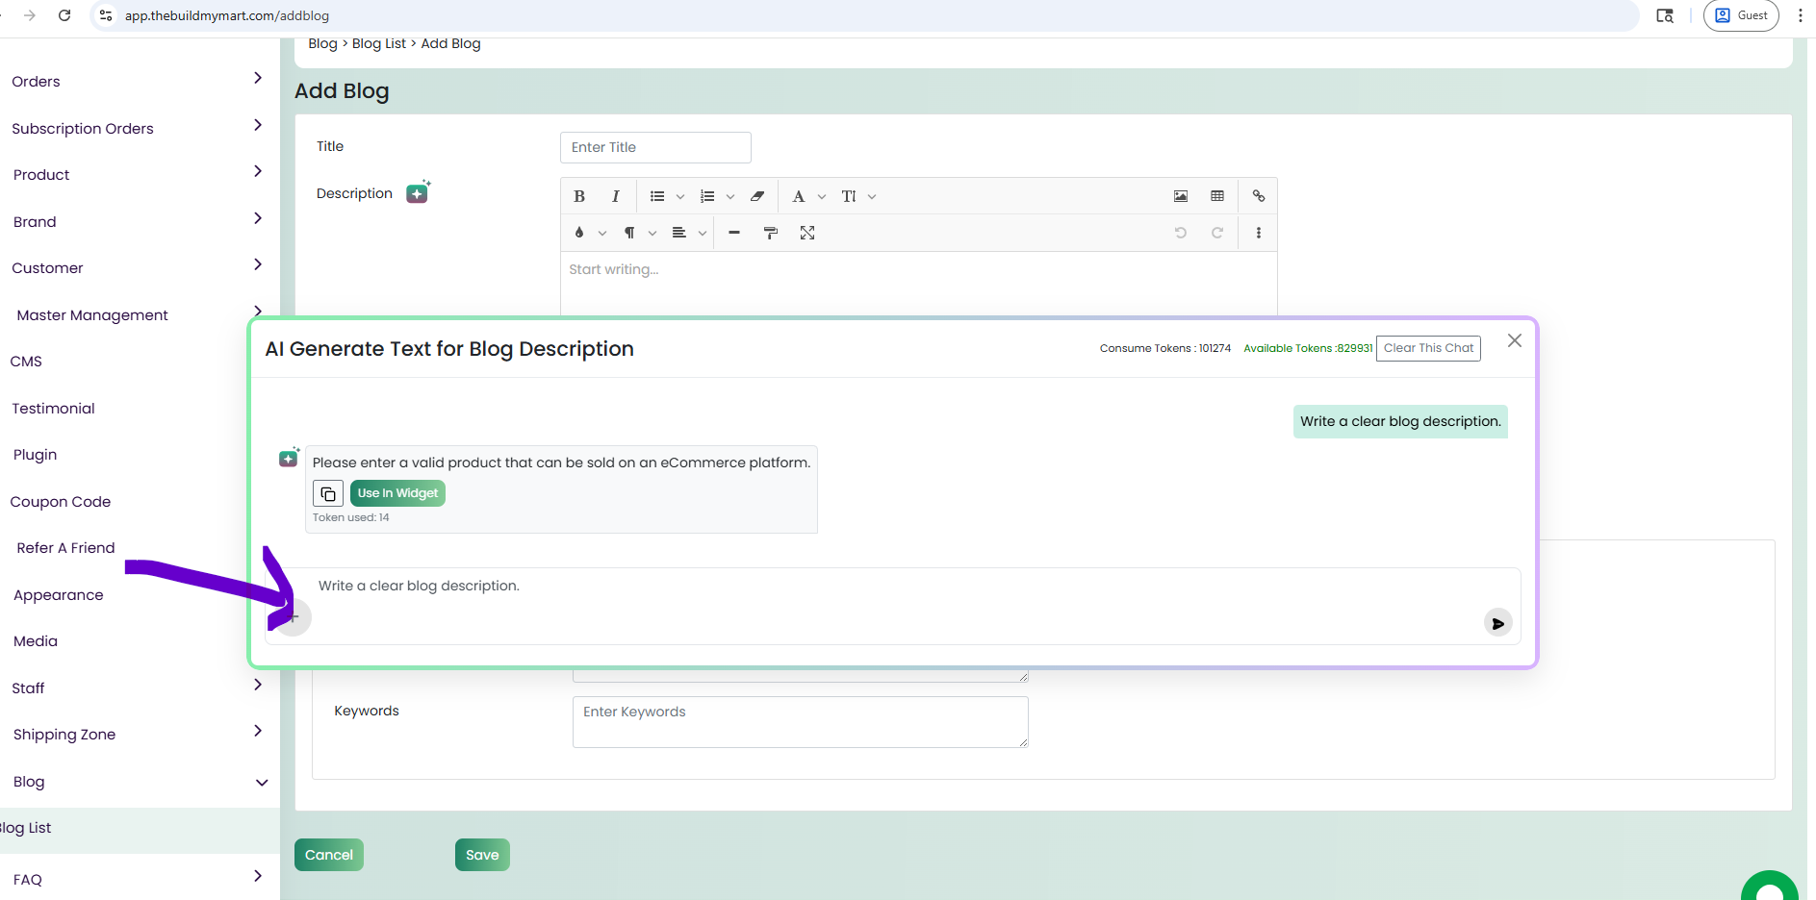Toggle italic formatting in the description editor
1816x900 pixels.
click(616, 196)
